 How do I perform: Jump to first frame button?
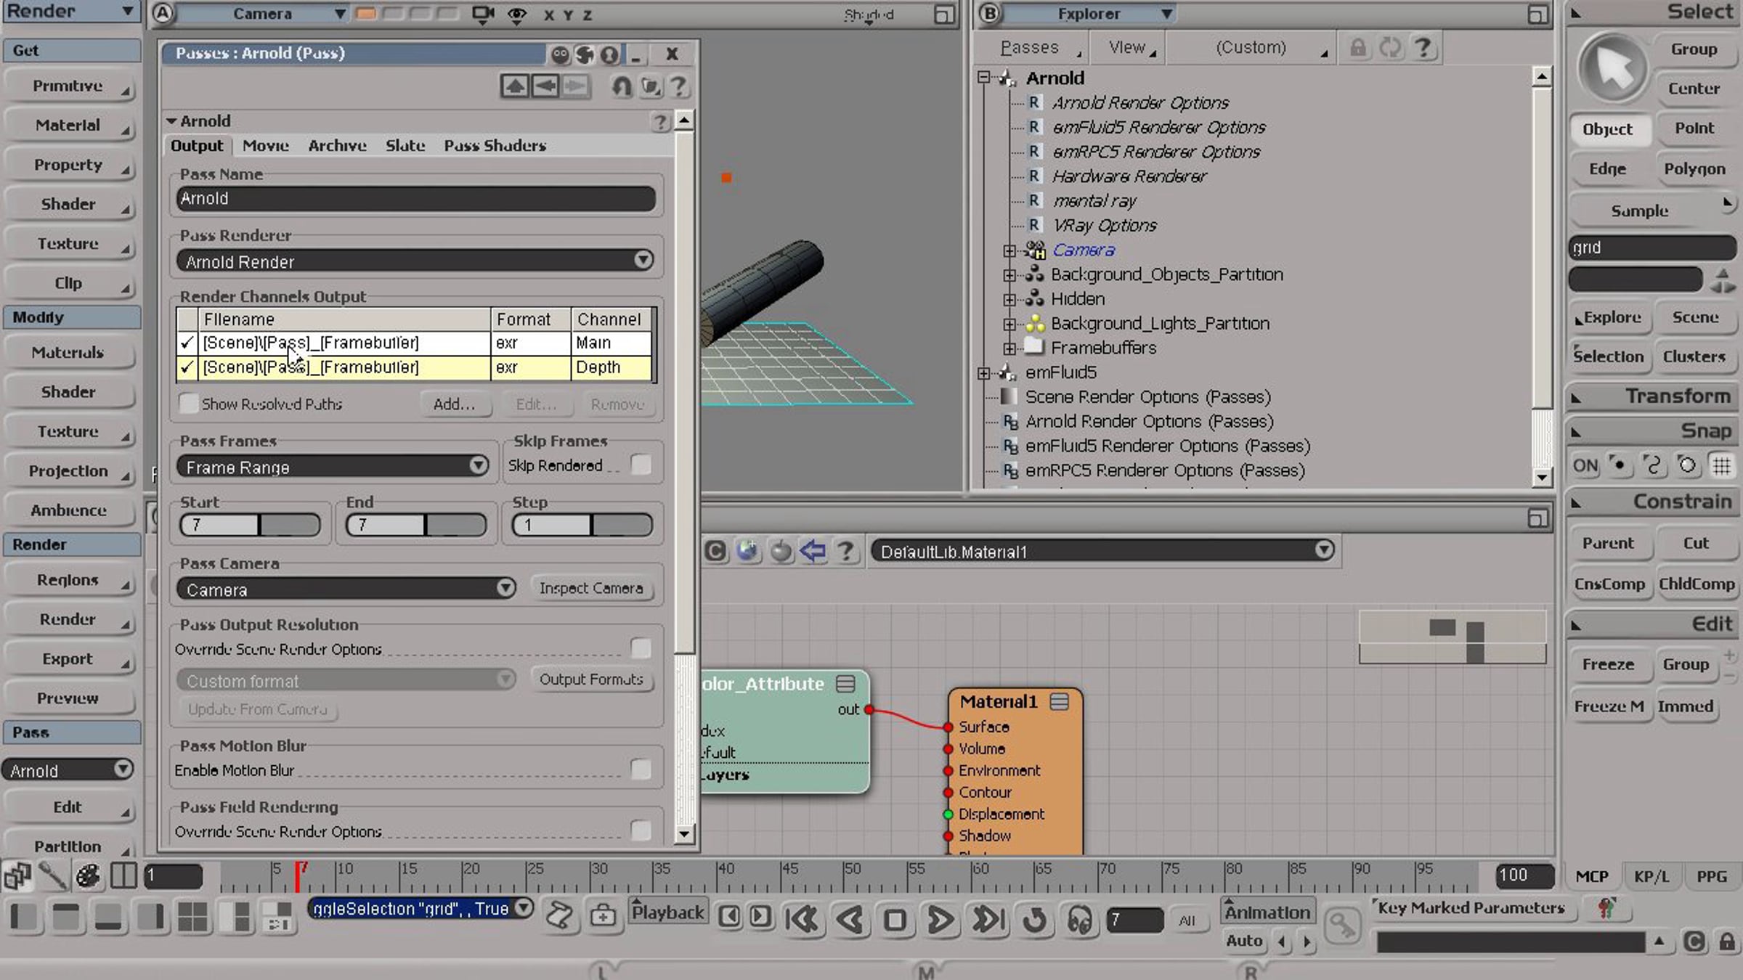803,920
